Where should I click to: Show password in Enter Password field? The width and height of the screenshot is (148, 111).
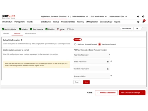coord(108,62)
